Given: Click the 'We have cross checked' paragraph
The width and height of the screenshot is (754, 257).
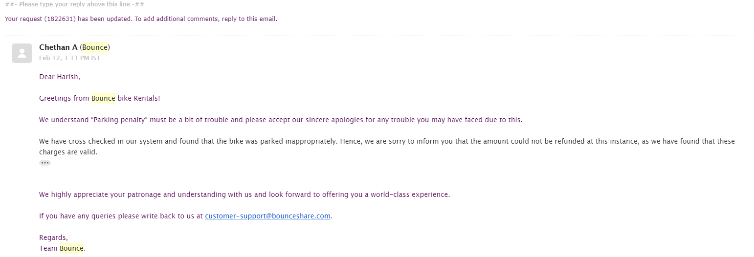Looking at the screenshot, I should 387,147.
